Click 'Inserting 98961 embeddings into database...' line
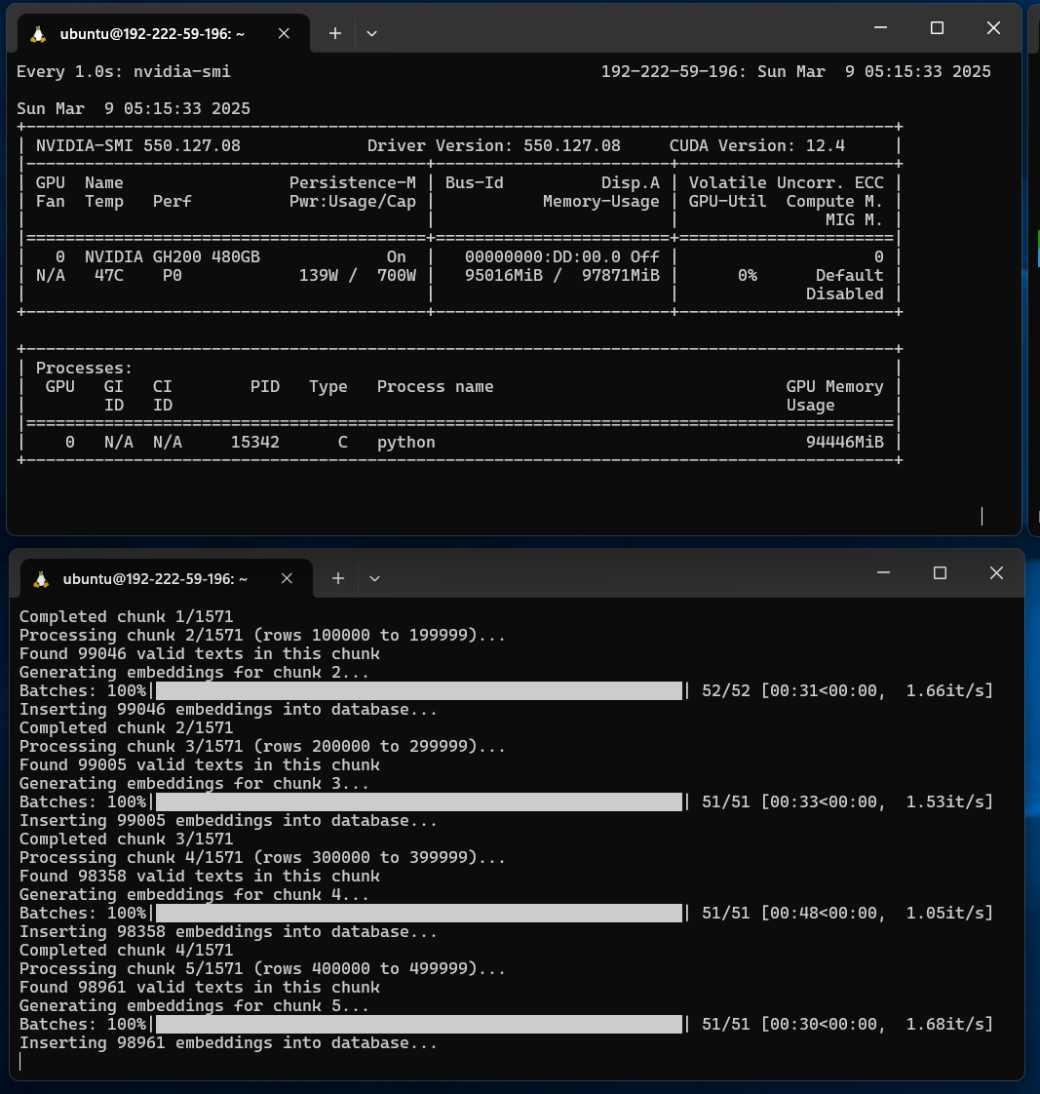This screenshot has height=1094, width=1040. point(228,1043)
